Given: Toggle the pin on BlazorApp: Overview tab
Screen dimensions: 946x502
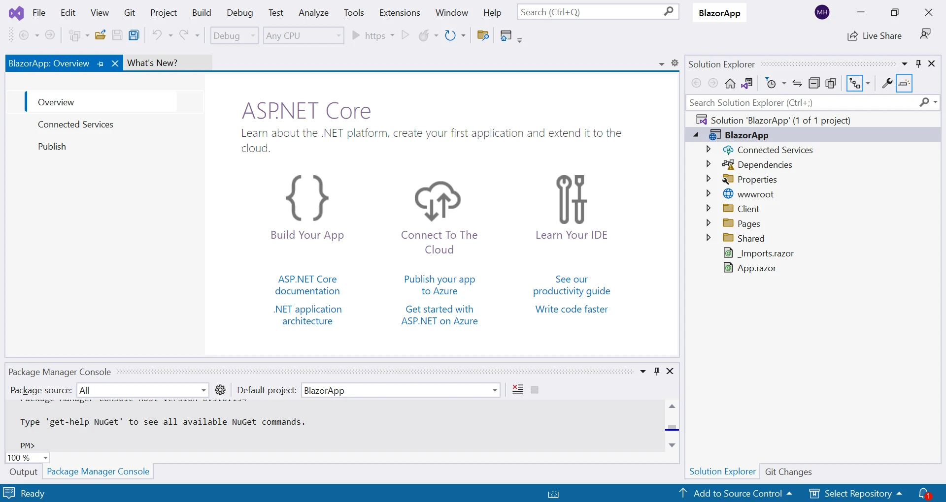Looking at the screenshot, I should click(101, 63).
